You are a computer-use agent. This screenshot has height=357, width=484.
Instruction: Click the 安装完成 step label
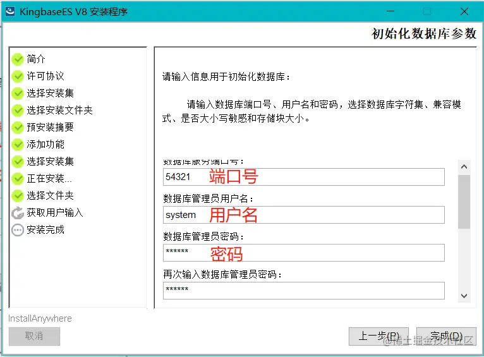[x=45, y=229]
